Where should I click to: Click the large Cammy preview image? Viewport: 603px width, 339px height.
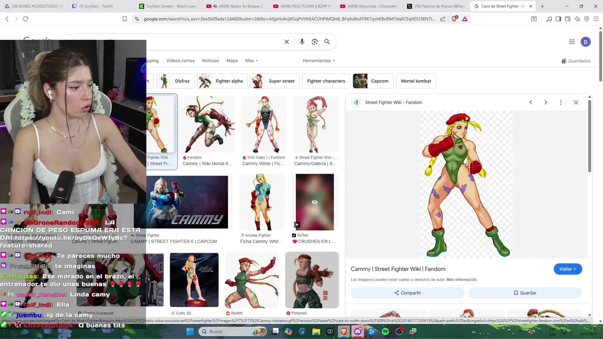click(x=466, y=185)
